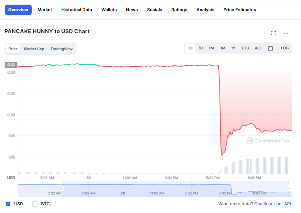
Task: Select the YTD time range
Action: coord(245,48)
